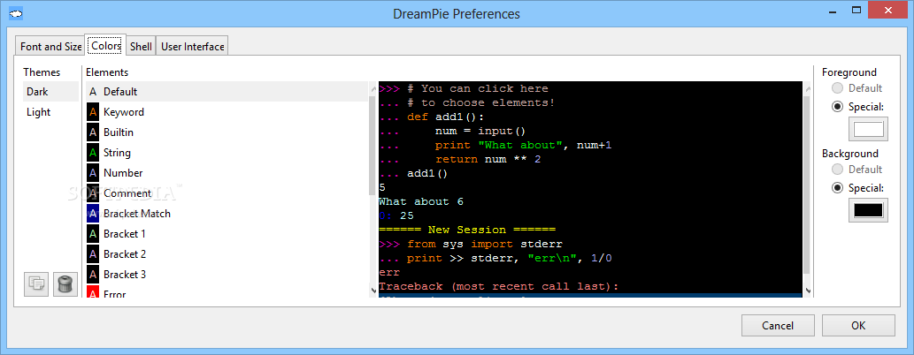Select the Bracket 2 element label

125,254
